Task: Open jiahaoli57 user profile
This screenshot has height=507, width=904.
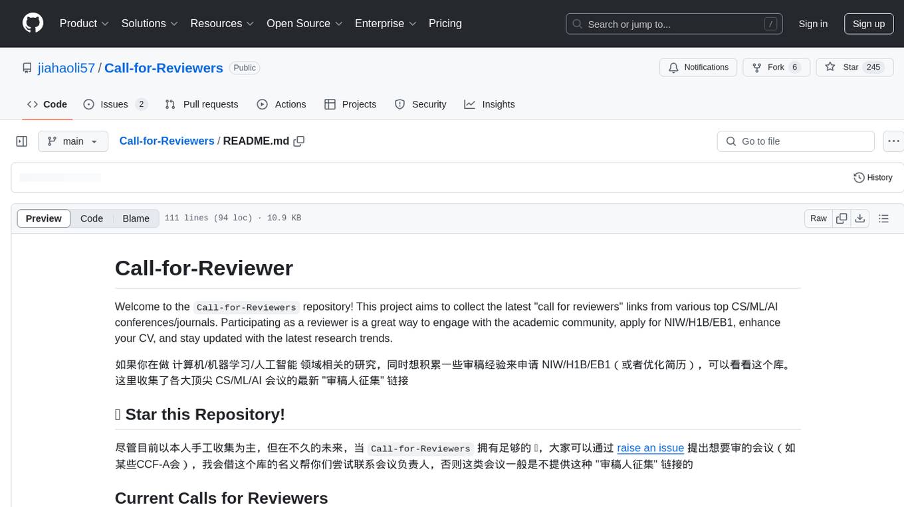Action: tap(66, 68)
